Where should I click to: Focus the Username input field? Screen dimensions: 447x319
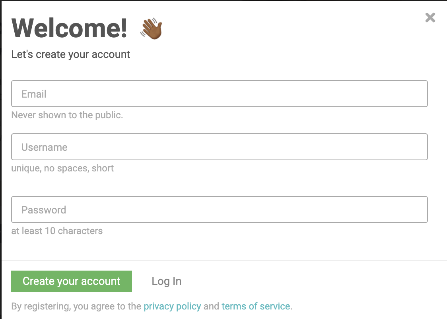[219, 147]
